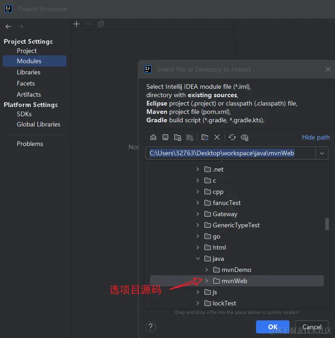Navigate forward arrow in Project Structure

pos(20,27)
